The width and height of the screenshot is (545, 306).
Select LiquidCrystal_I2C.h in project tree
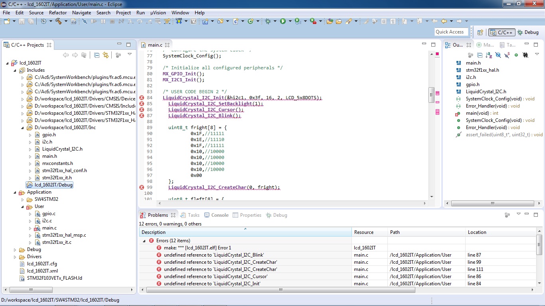pyautogui.click(x=62, y=149)
